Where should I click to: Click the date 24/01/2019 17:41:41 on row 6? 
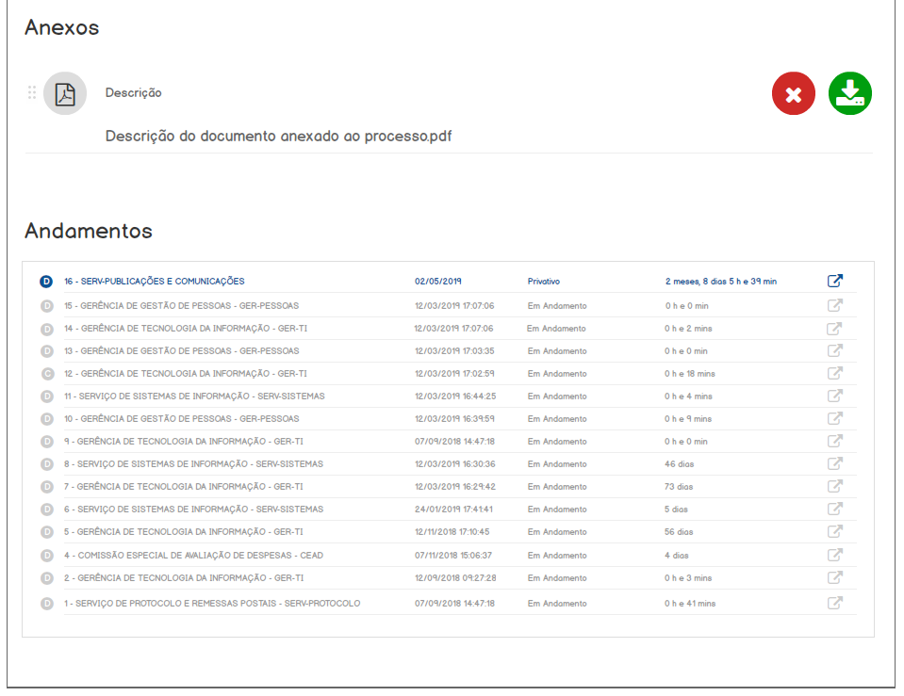click(x=454, y=510)
